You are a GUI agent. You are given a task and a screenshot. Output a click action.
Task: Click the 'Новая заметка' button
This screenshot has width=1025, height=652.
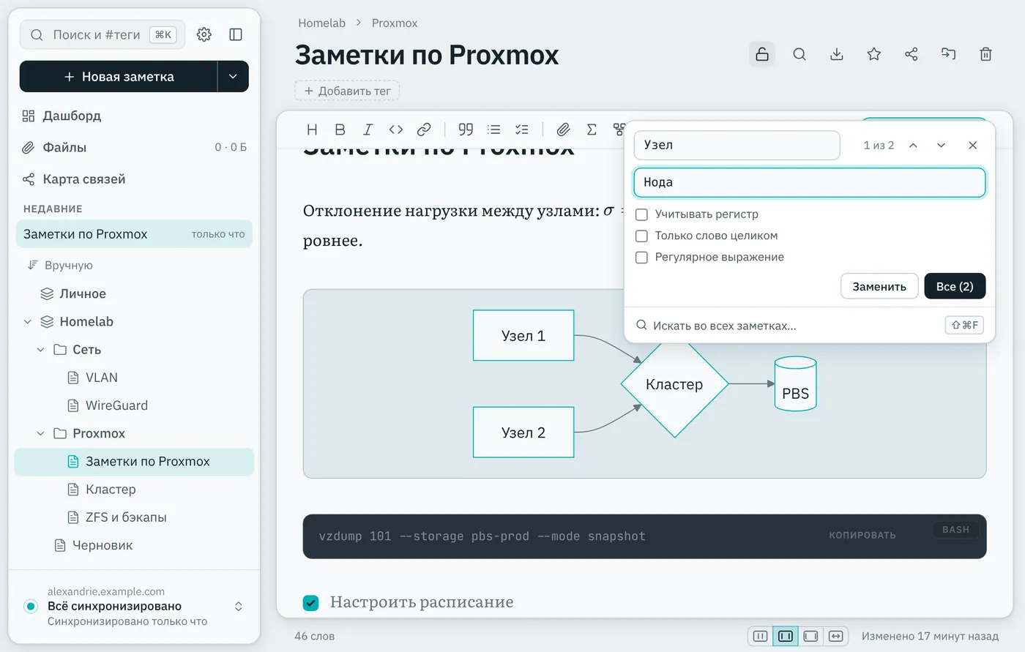tap(119, 77)
